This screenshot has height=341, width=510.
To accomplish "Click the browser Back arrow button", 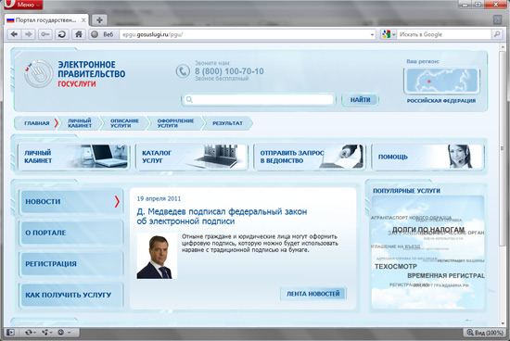I will (14, 34).
